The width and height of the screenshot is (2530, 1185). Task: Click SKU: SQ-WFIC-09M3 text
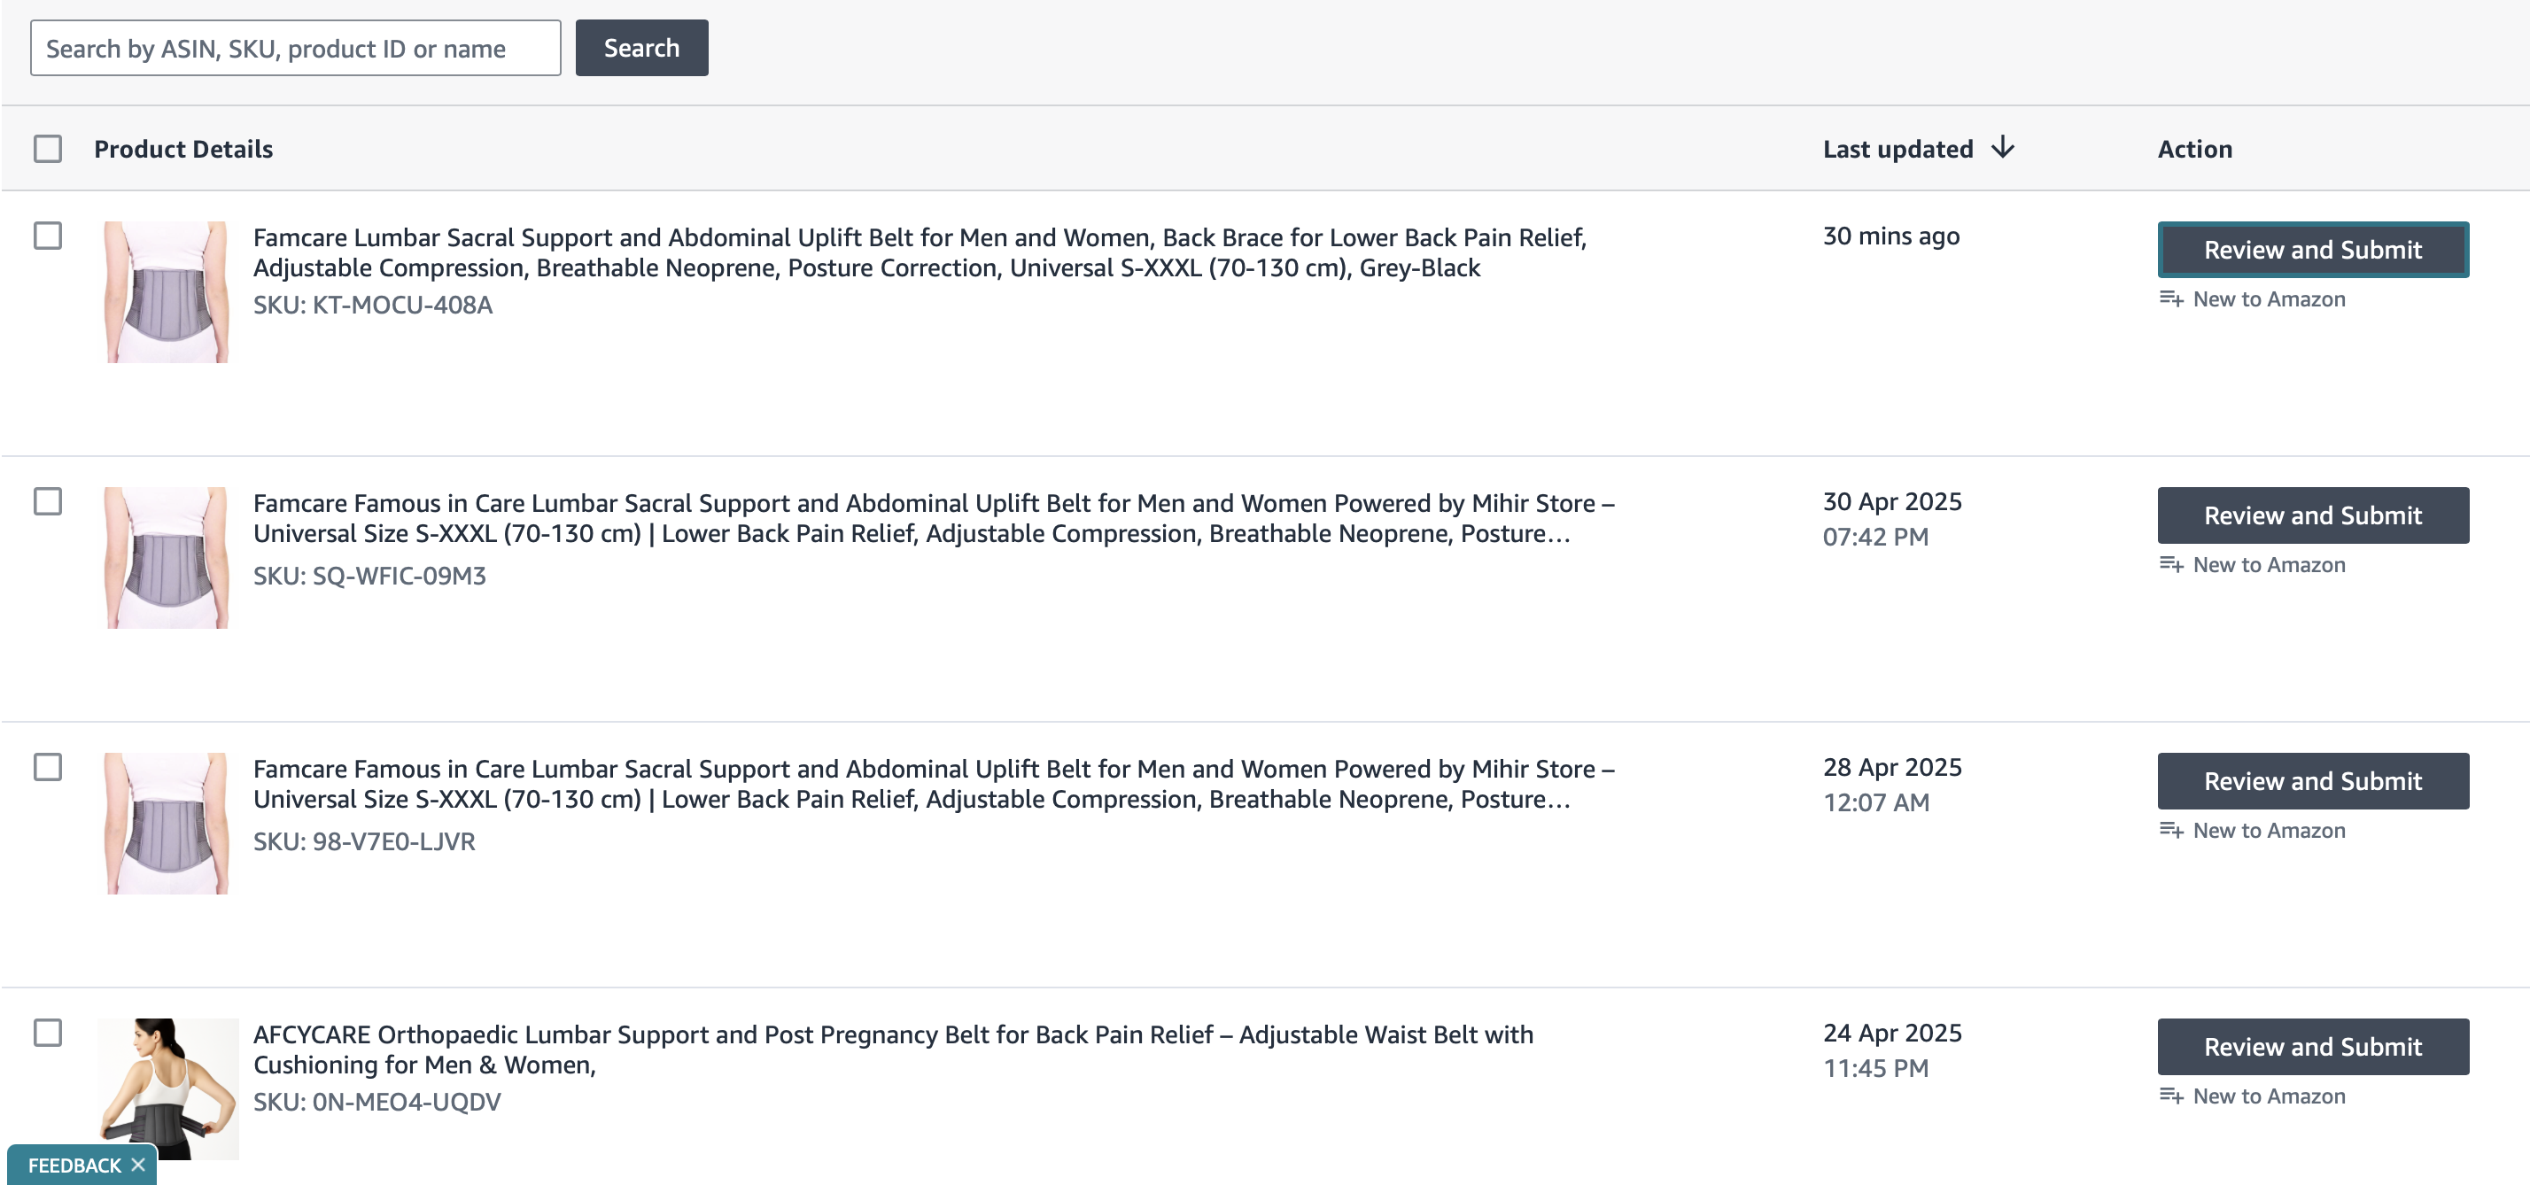coord(369,577)
